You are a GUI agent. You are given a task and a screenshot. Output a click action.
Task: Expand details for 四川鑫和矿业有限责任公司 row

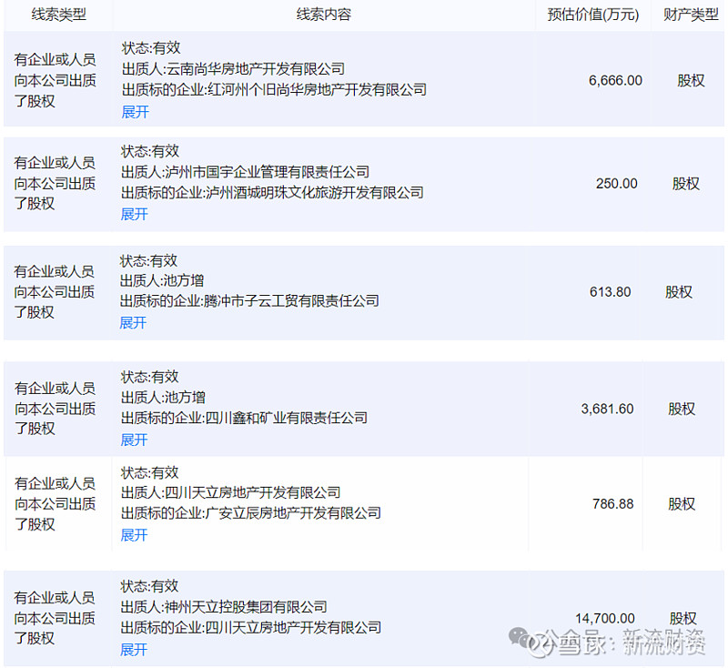click(134, 440)
